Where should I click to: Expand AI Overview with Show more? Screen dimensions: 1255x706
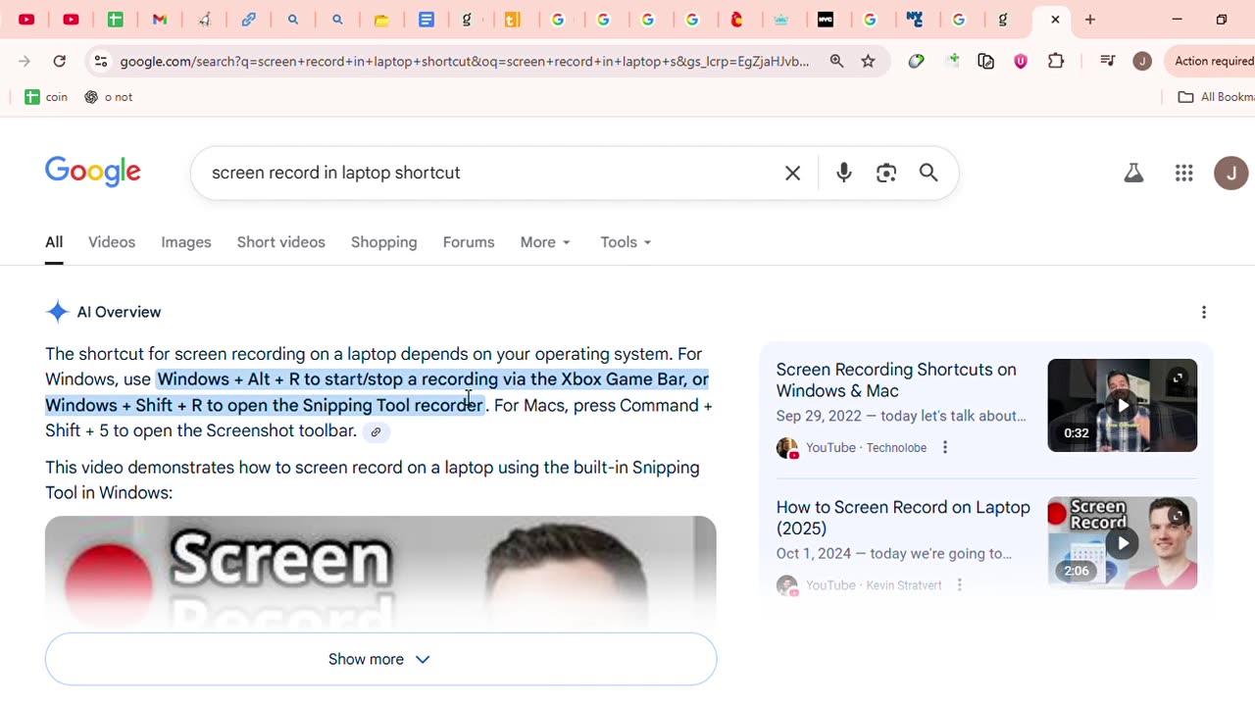pyautogui.click(x=380, y=659)
